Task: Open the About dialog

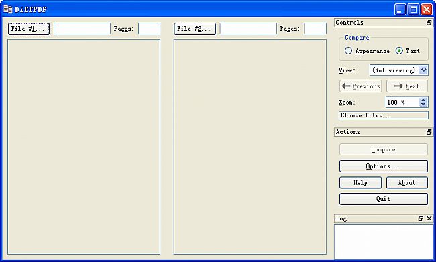Action: point(407,182)
